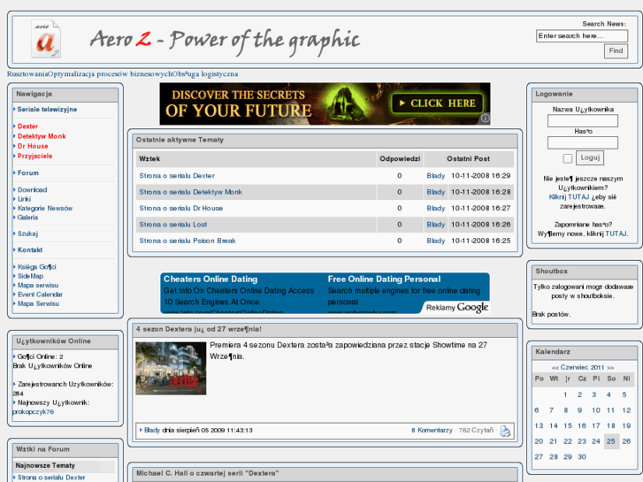Open the Kontakt navigation link
This screenshot has height=482, width=643.
coord(30,249)
